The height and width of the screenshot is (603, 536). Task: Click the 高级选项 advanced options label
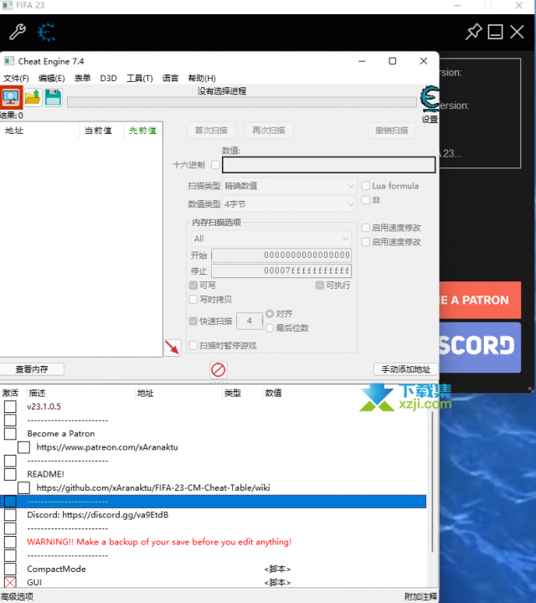[17, 596]
